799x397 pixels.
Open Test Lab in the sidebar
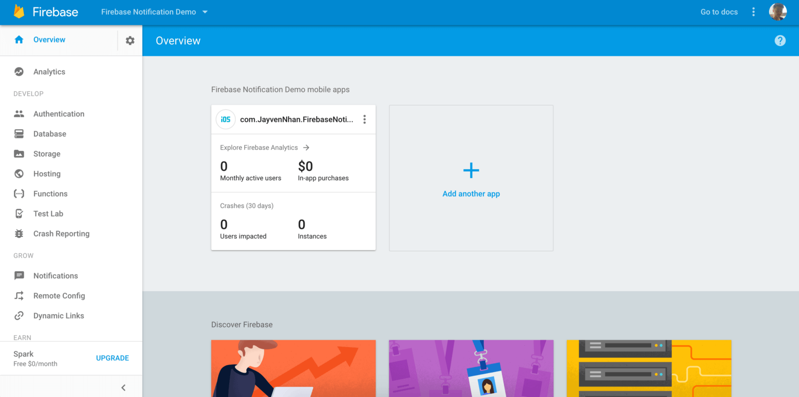(x=48, y=213)
